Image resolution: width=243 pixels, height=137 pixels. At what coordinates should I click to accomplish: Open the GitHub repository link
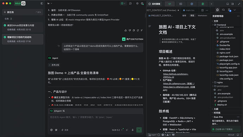(x=176, y=75)
